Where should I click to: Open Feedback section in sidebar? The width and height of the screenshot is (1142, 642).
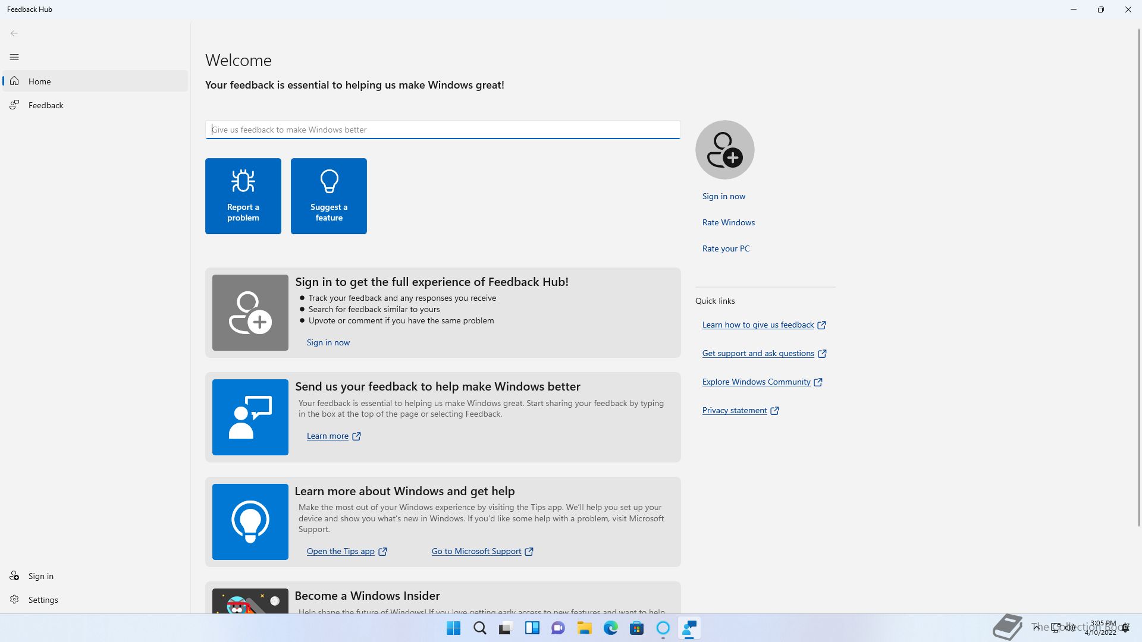click(95, 105)
